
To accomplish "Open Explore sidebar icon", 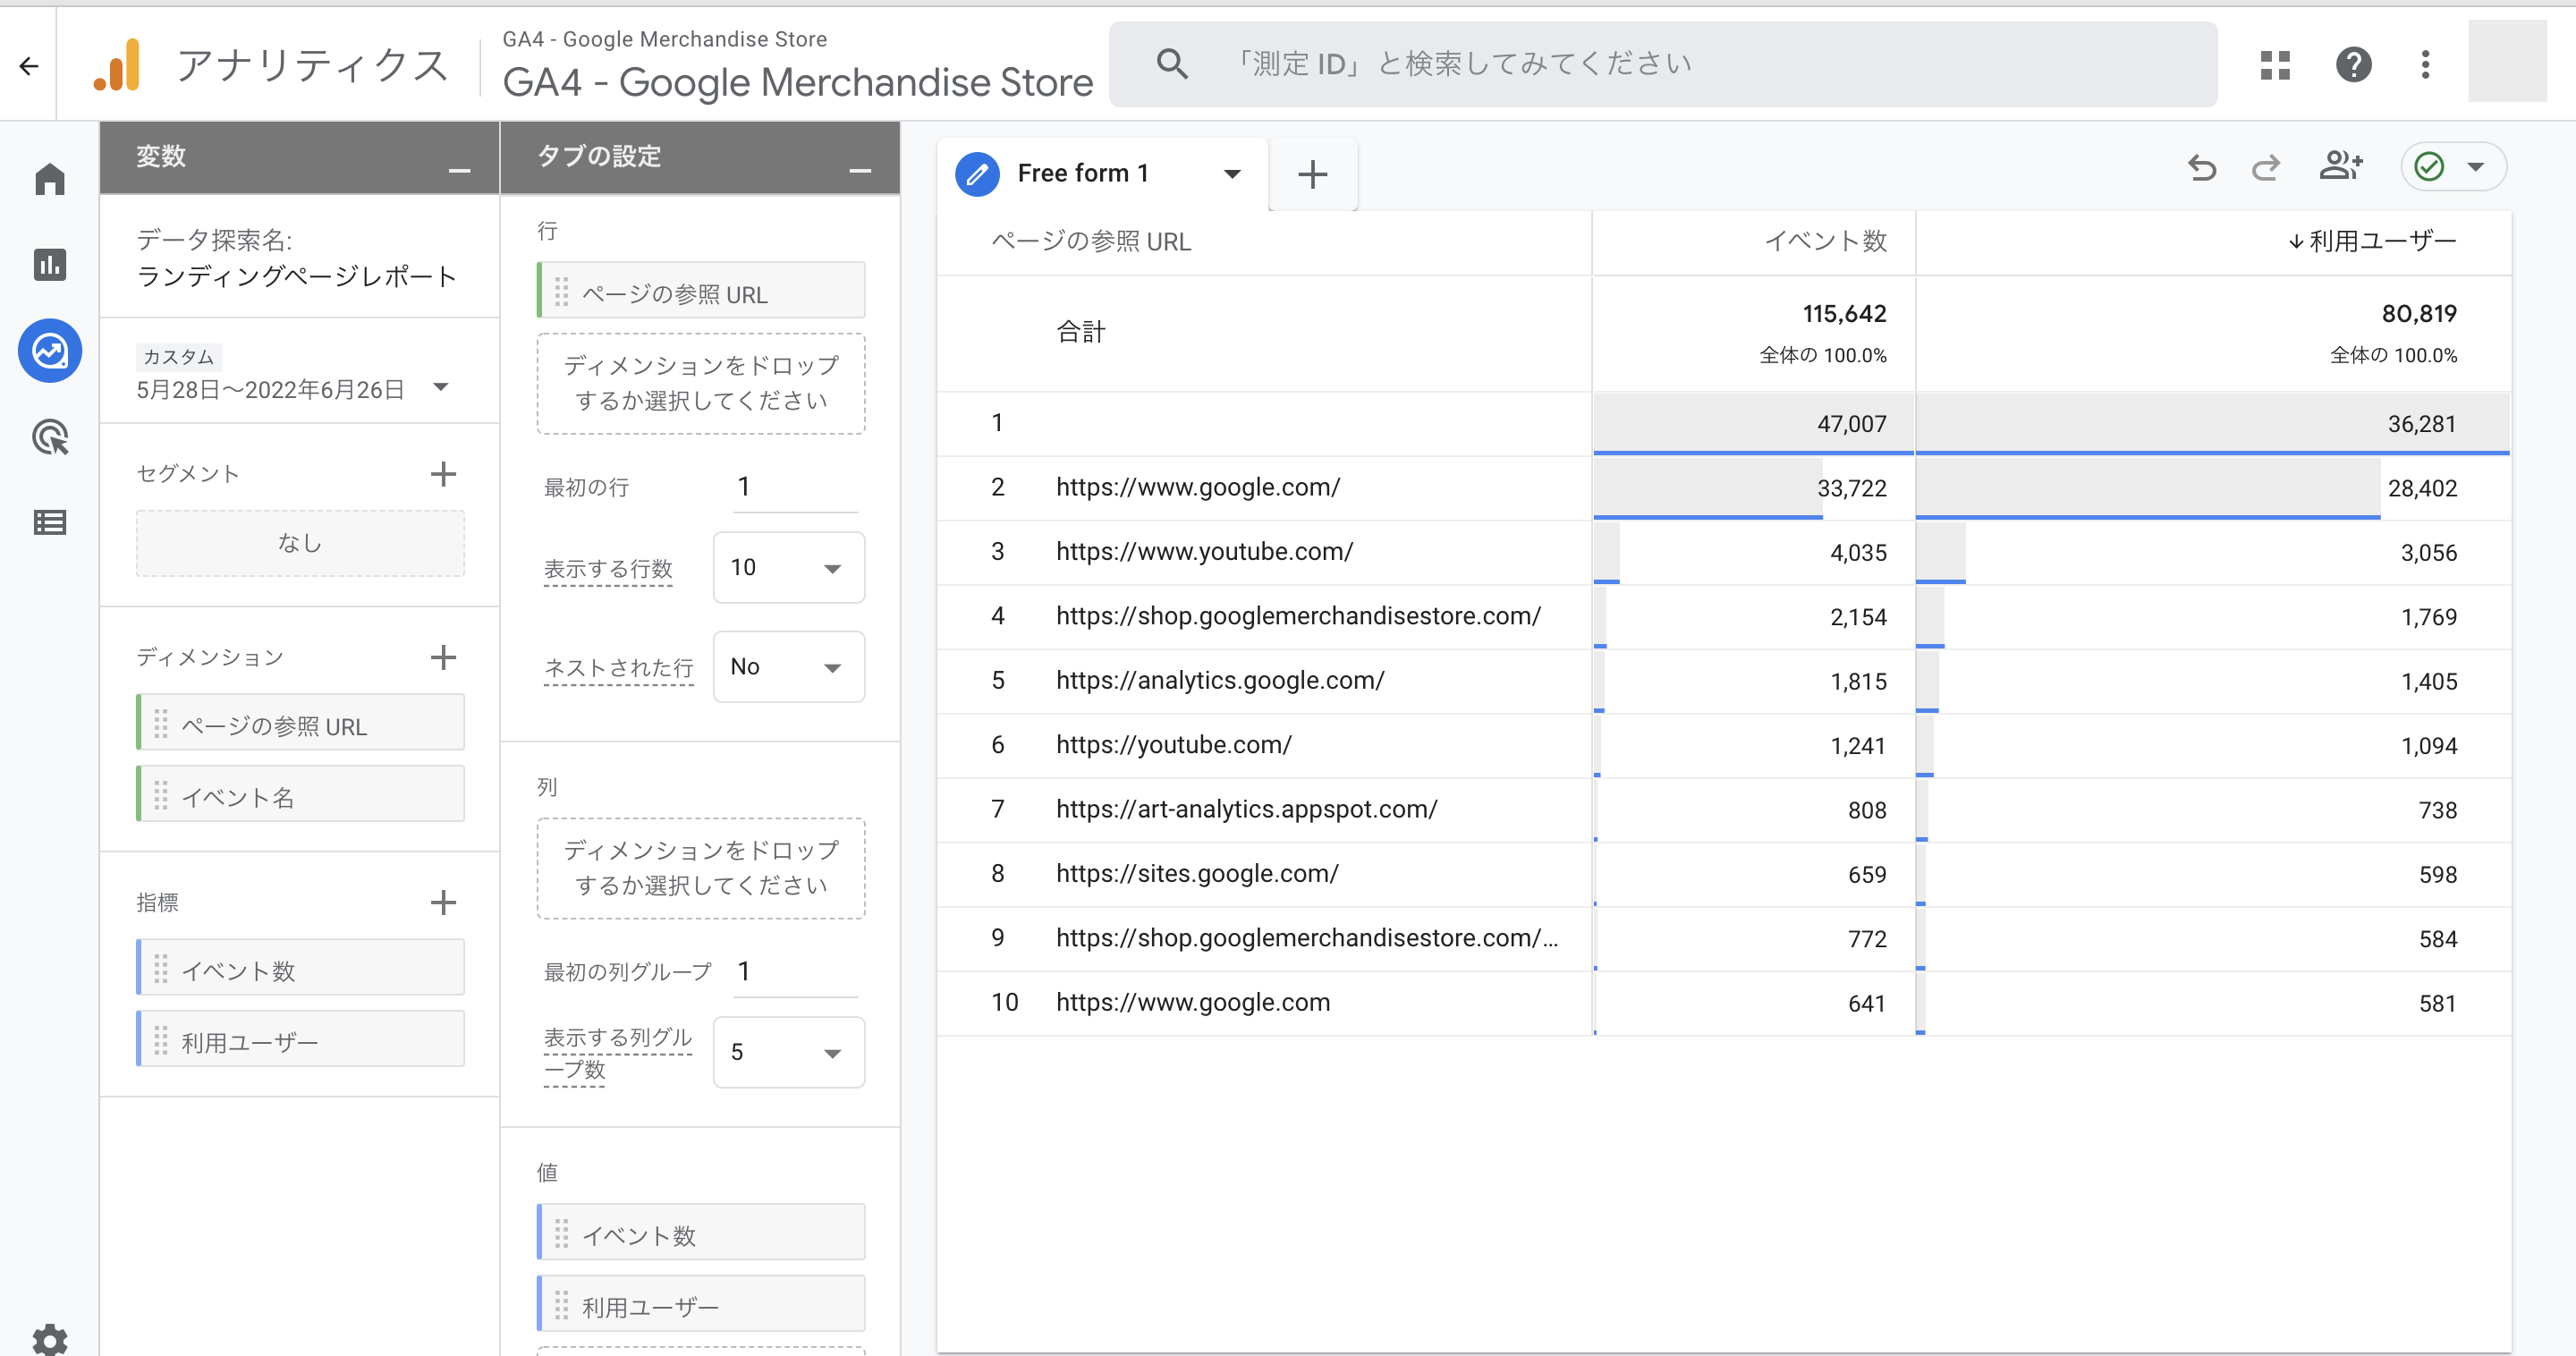I will [x=50, y=351].
